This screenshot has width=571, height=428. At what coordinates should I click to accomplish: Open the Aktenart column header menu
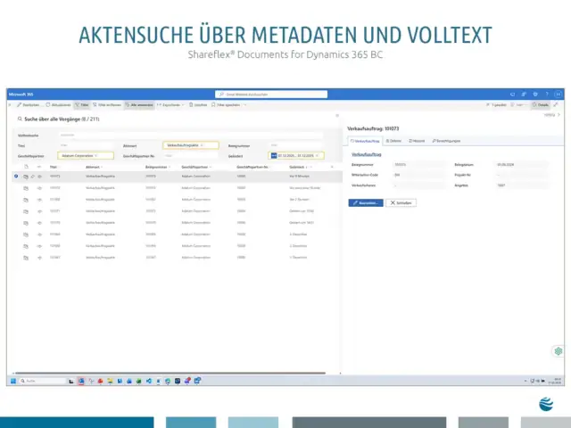point(94,167)
